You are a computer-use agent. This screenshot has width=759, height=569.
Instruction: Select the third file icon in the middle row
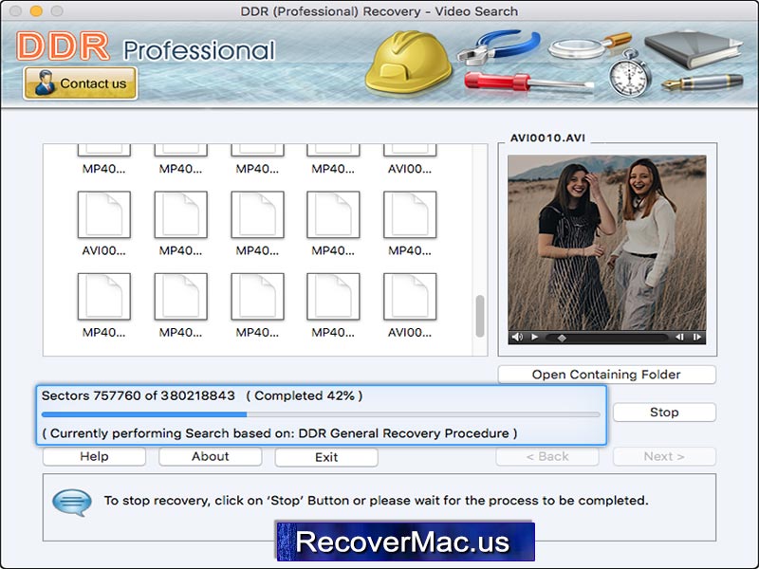257,214
